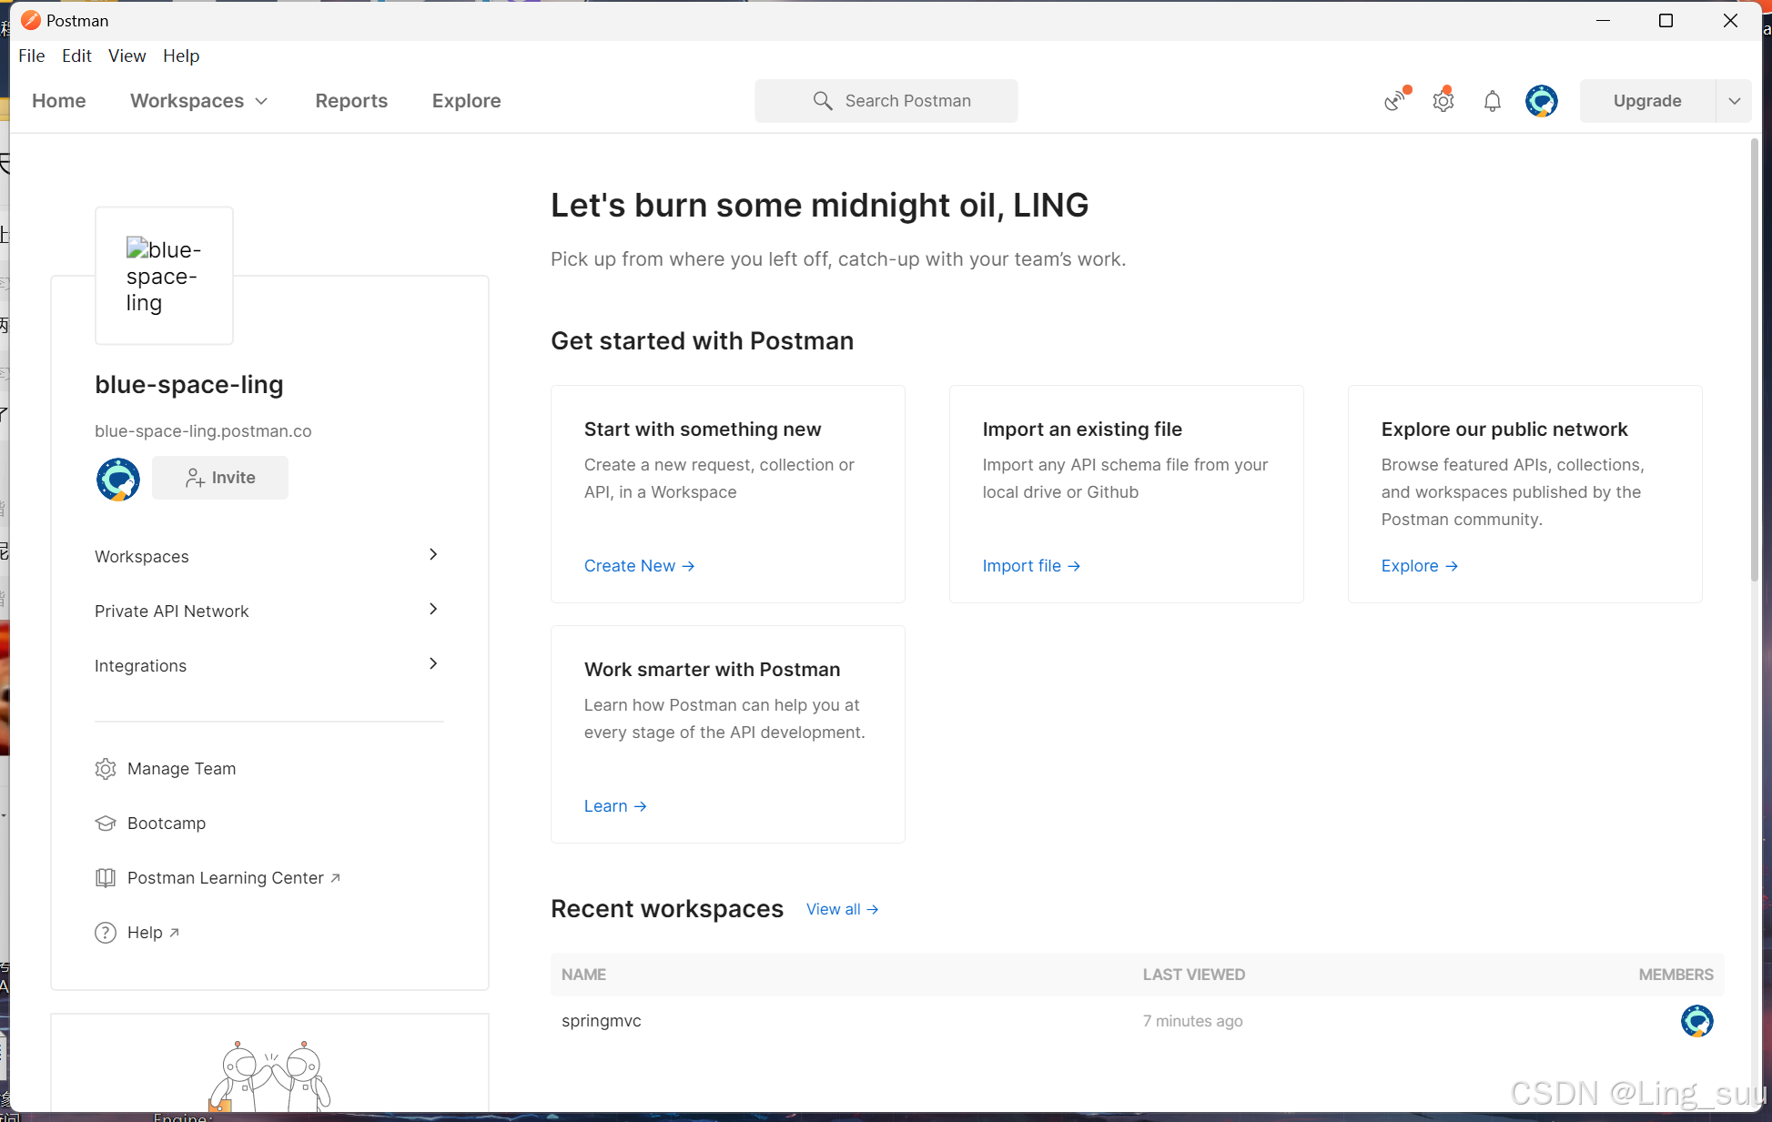Click team member avatar beside Invite

coord(118,480)
